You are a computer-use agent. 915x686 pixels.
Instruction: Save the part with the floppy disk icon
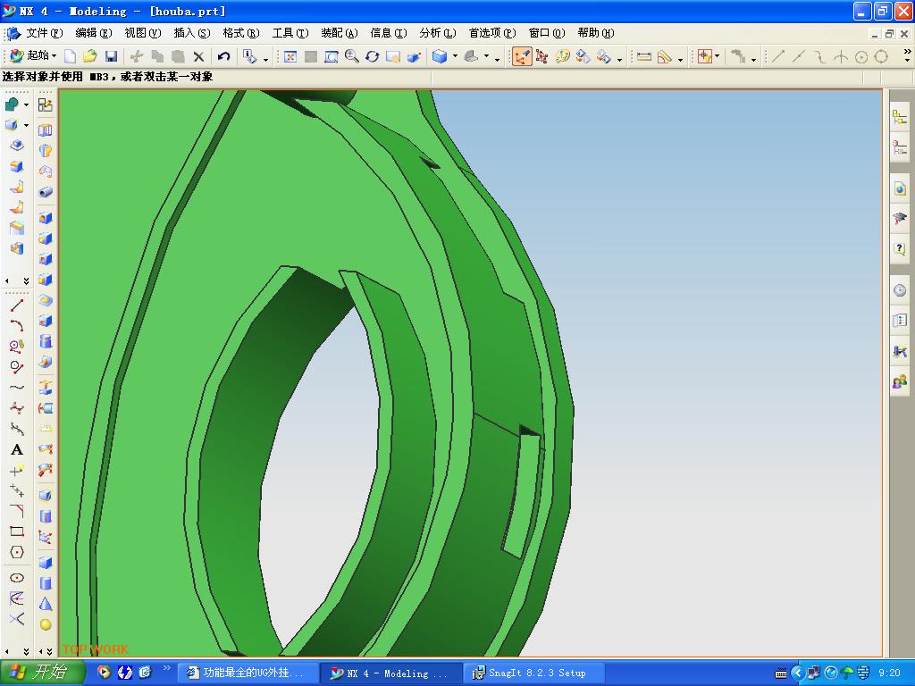pyautogui.click(x=111, y=56)
